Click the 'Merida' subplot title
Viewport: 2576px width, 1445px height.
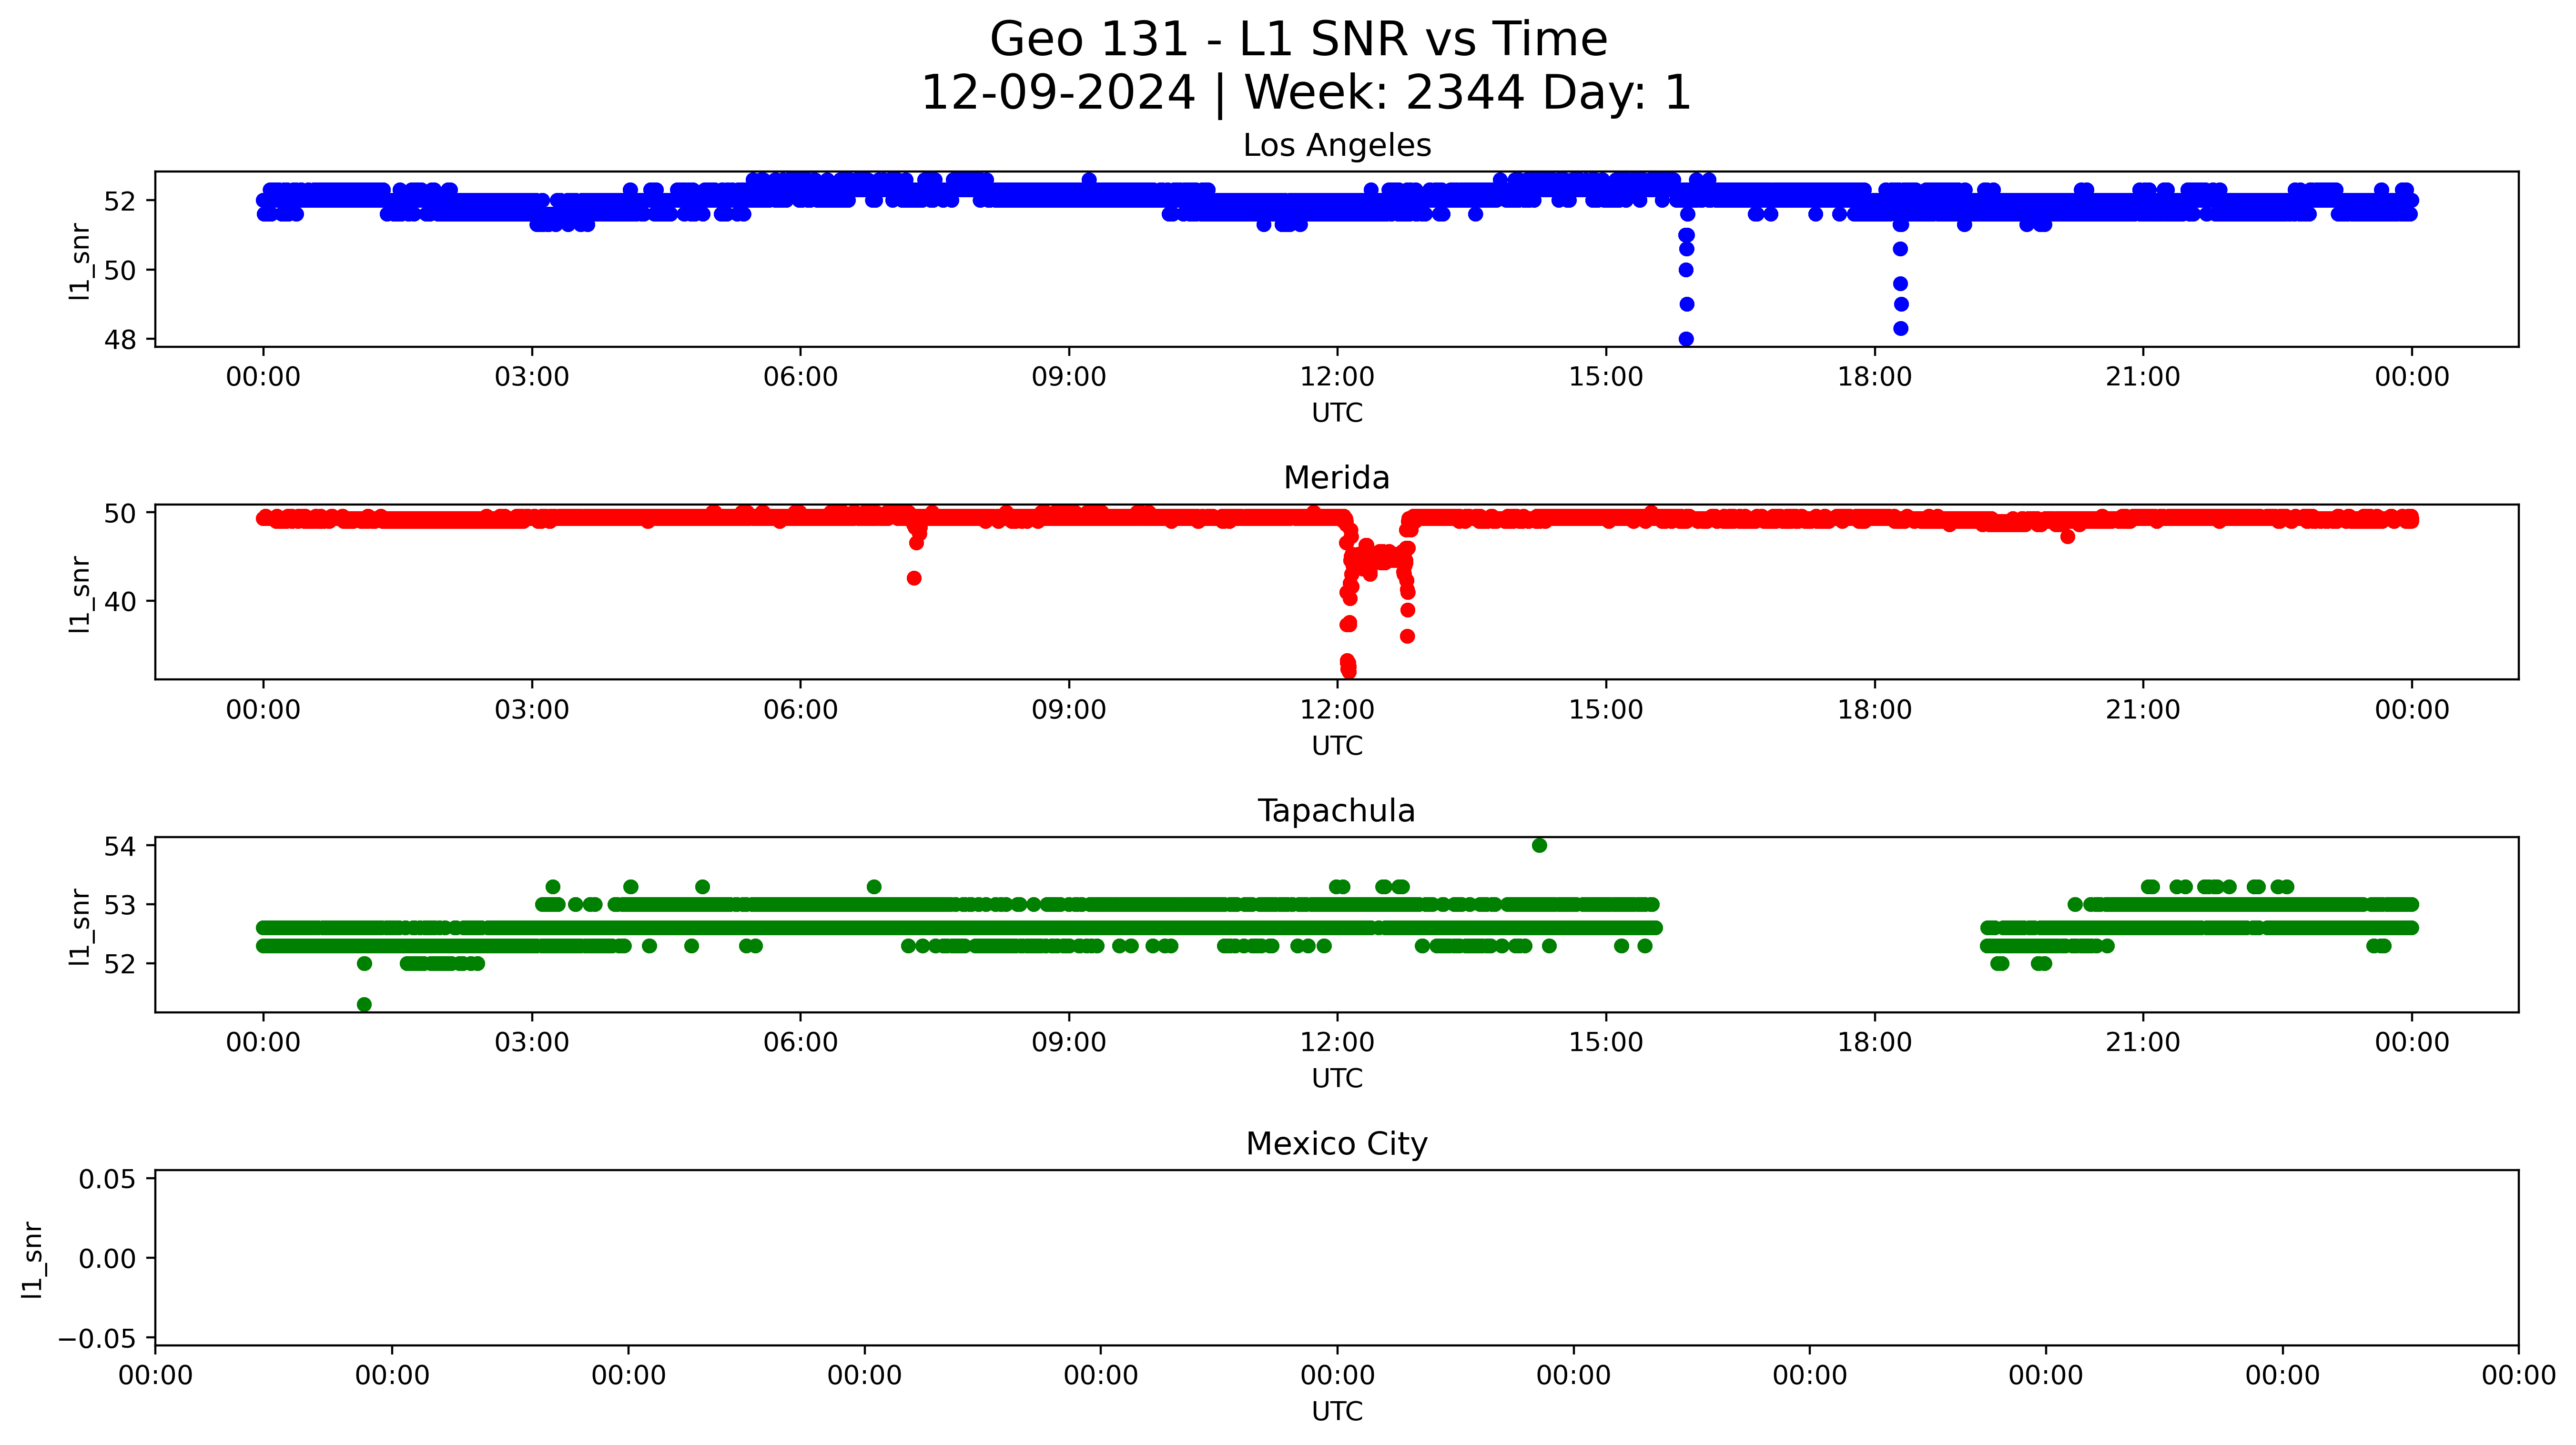[x=1336, y=478]
